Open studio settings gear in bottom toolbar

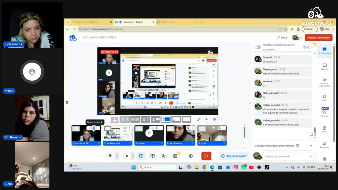click(x=191, y=156)
